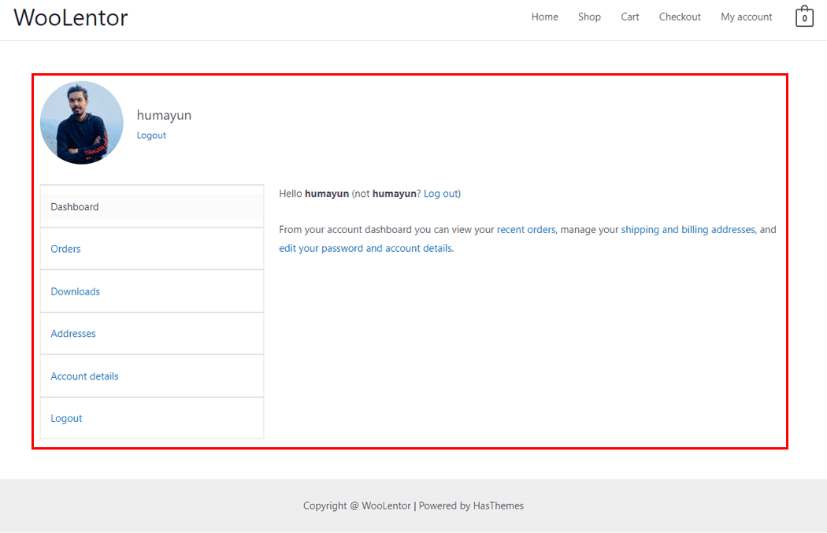Screen dimensions: 827x533
Task: Open Shop in the top navigation
Action: [589, 17]
